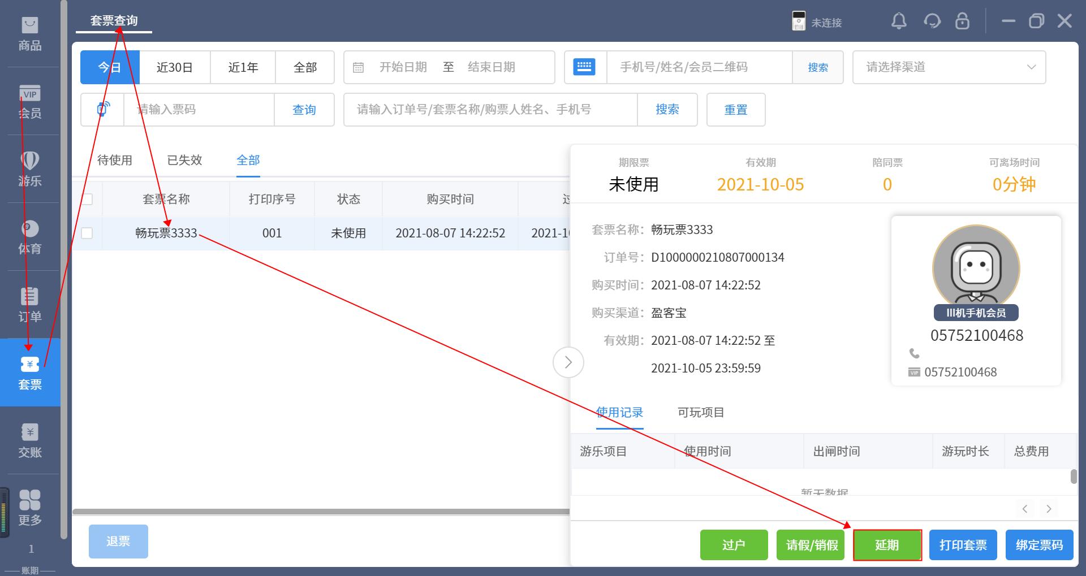Open the 请选择渠道 dropdown
1086x576 pixels.
(x=949, y=67)
